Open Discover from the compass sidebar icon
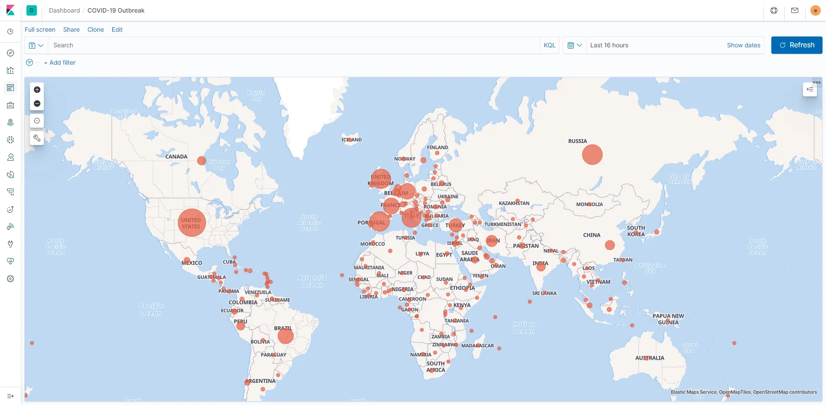 point(10,53)
